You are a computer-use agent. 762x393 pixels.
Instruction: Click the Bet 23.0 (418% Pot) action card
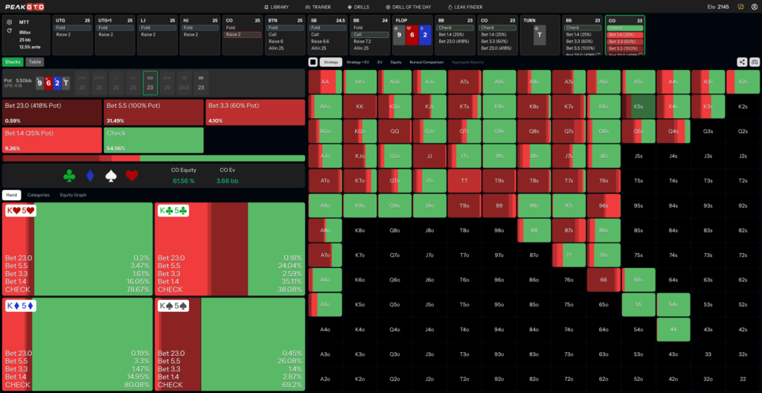[52, 112]
